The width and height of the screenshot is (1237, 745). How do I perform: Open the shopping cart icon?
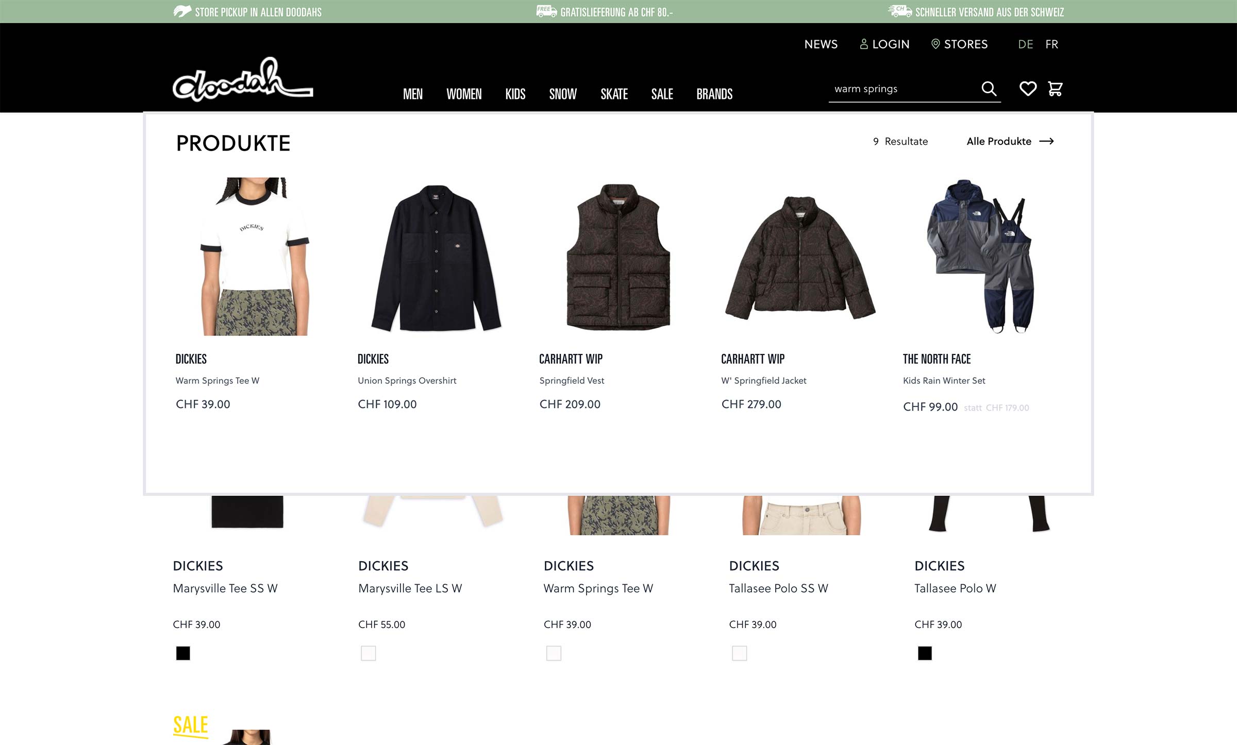1055,89
